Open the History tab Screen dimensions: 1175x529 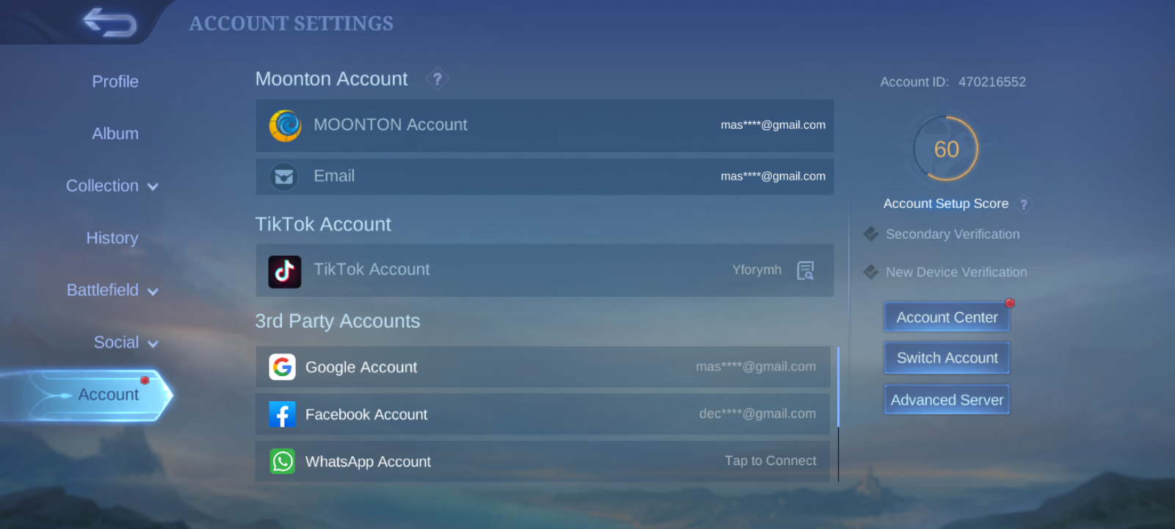click(112, 238)
